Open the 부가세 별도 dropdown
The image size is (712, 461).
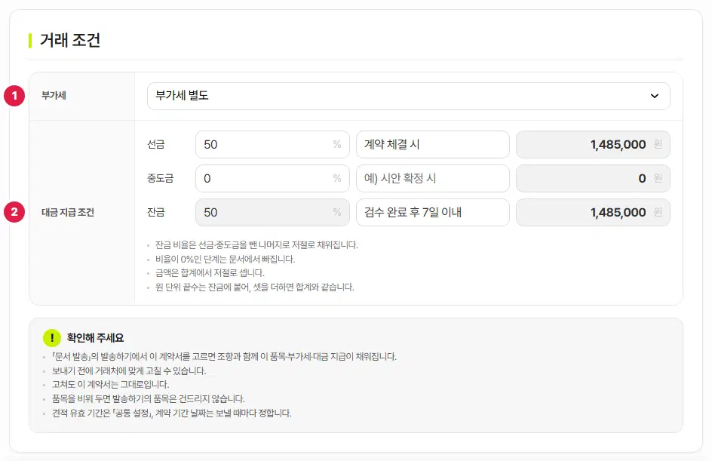[408, 96]
